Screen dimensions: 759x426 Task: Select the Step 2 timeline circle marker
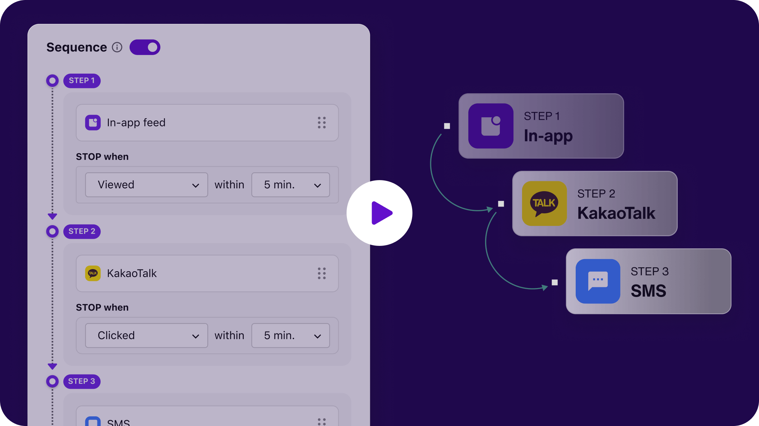point(52,232)
